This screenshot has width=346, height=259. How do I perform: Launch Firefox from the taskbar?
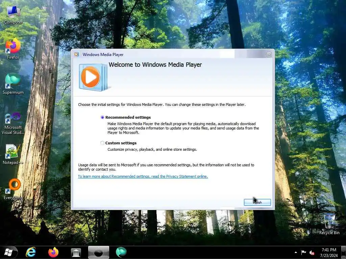pyautogui.click(x=53, y=252)
